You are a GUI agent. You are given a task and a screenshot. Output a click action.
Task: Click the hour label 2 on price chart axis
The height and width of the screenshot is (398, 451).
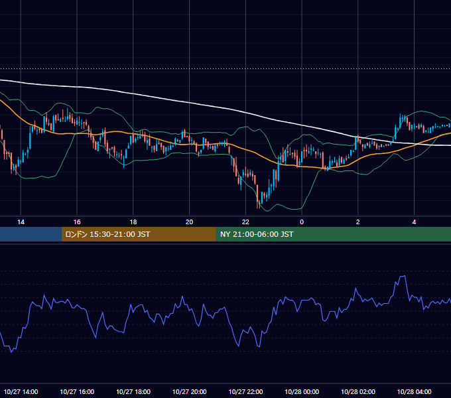(357, 222)
